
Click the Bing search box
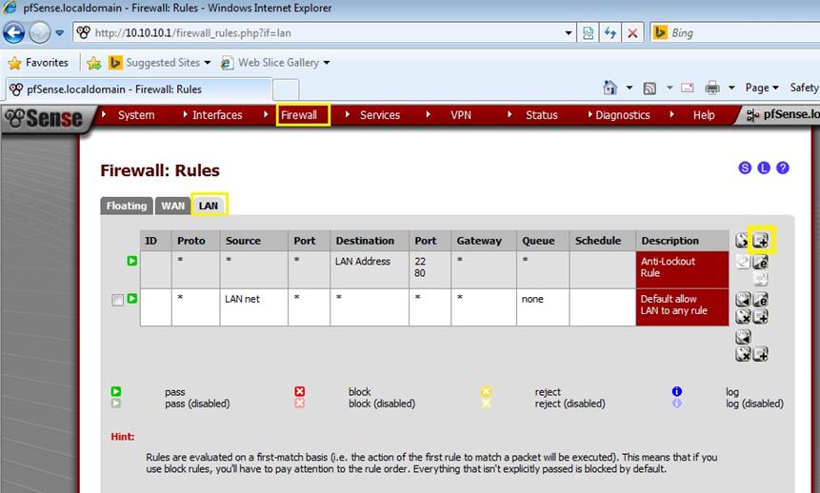point(734,33)
